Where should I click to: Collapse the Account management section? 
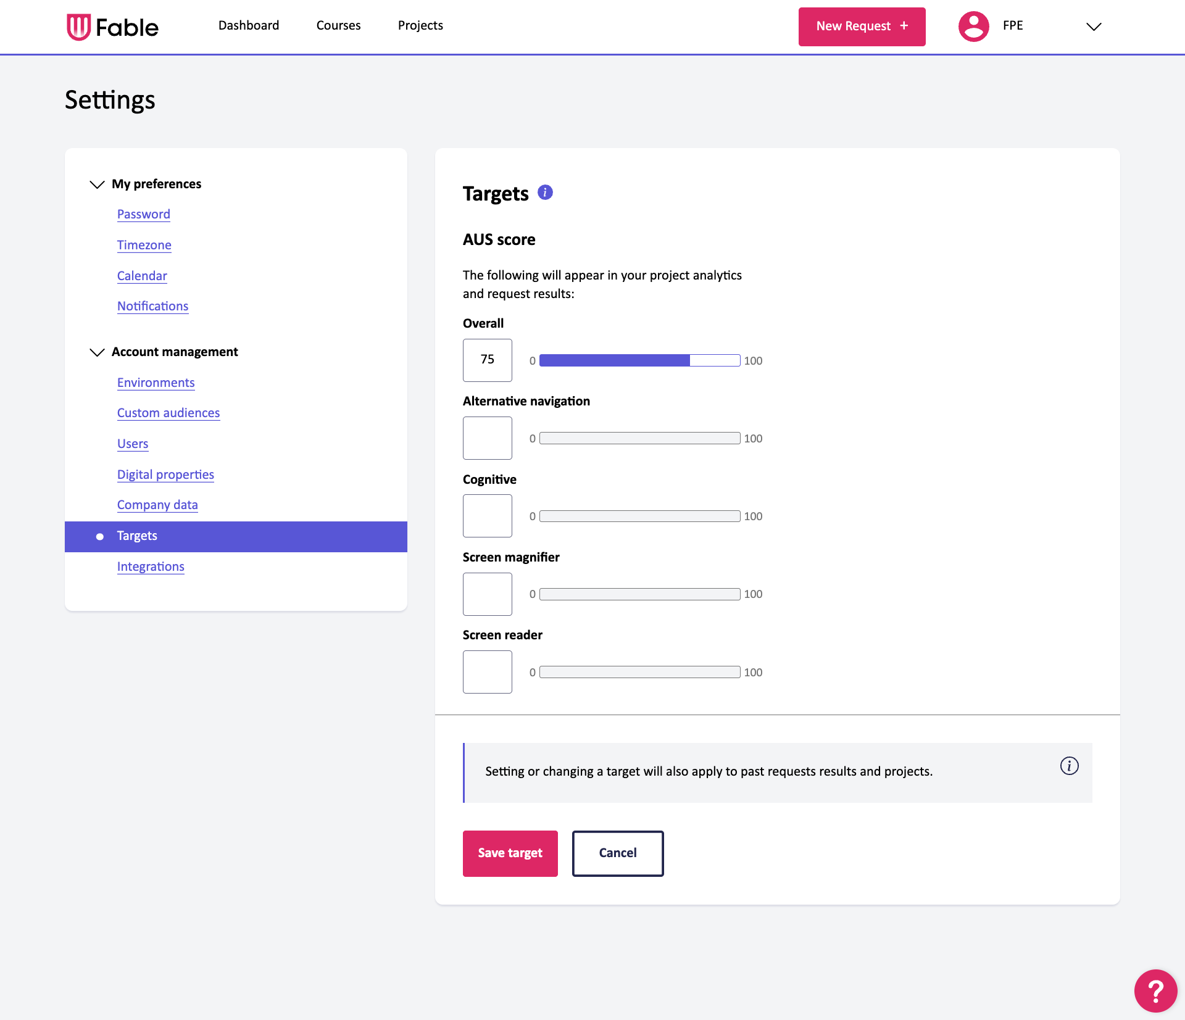point(97,352)
